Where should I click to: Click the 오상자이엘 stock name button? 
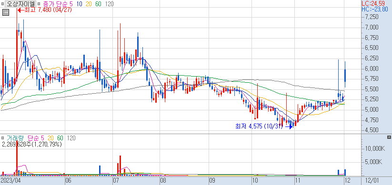coord(20,4)
